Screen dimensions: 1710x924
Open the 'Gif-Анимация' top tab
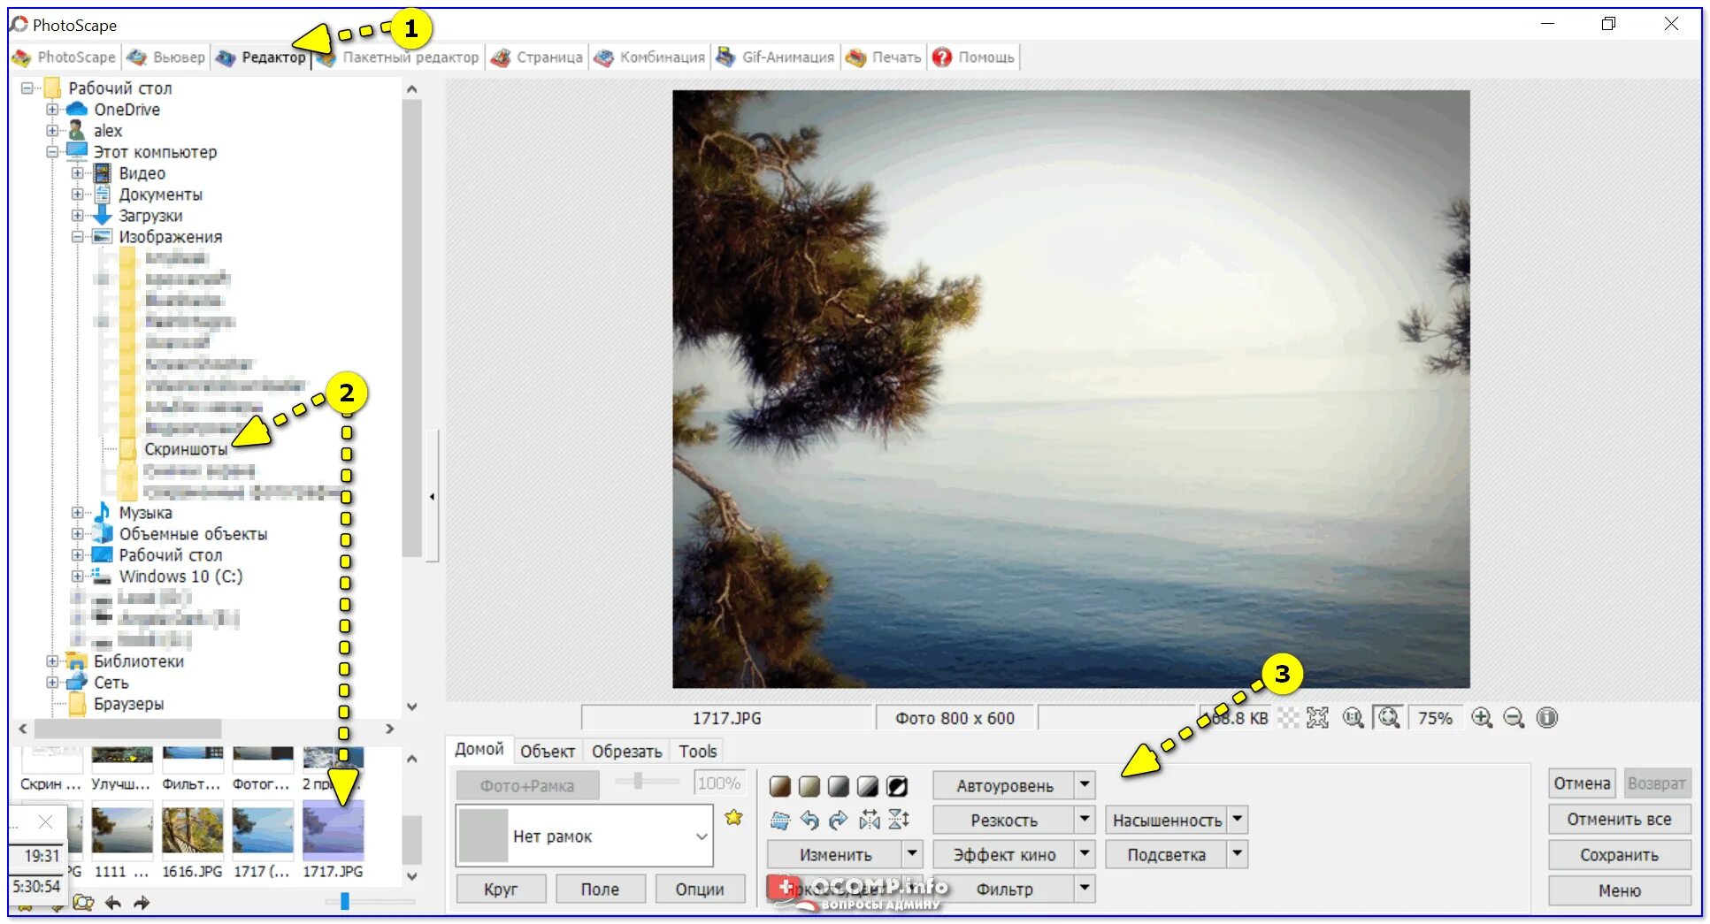point(778,57)
